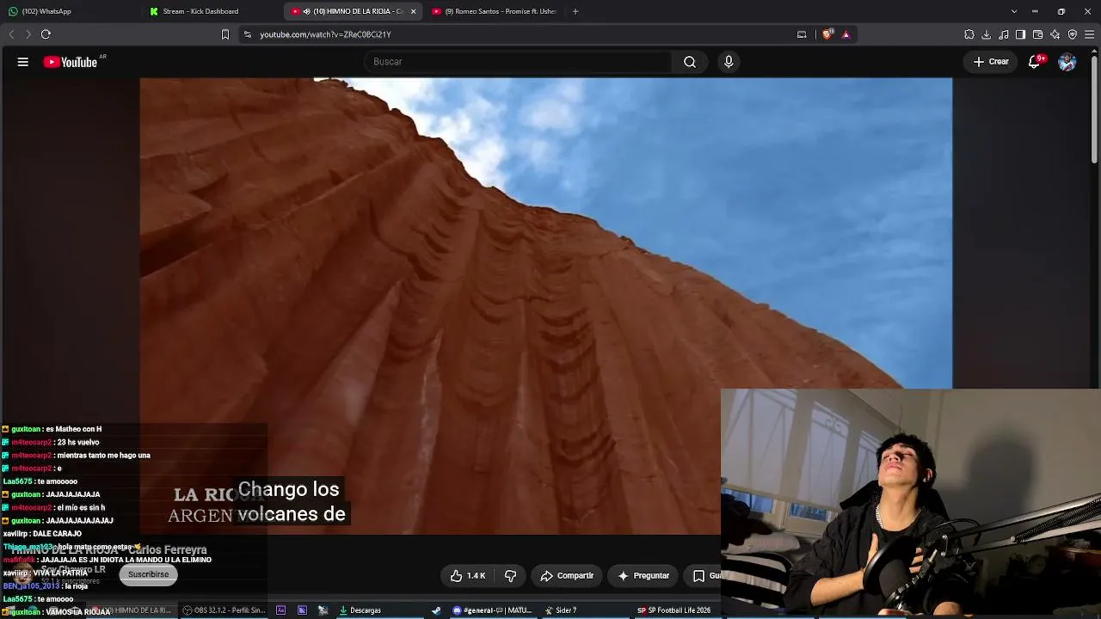This screenshot has width=1101, height=619.
Task: Share the video with Compartir
Action: click(x=567, y=575)
